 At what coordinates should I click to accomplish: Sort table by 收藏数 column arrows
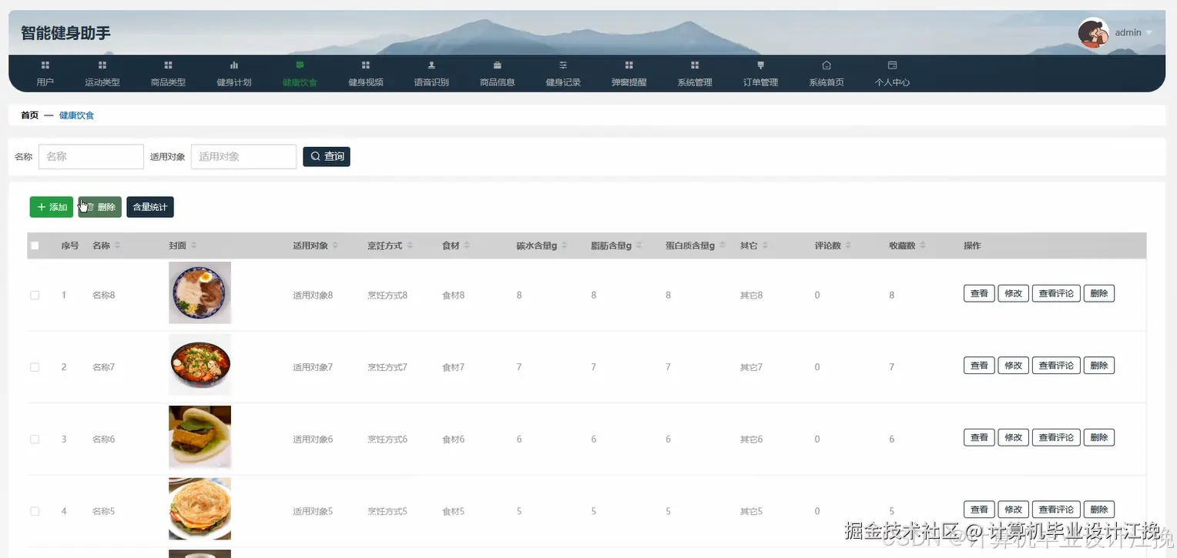pos(923,246)
